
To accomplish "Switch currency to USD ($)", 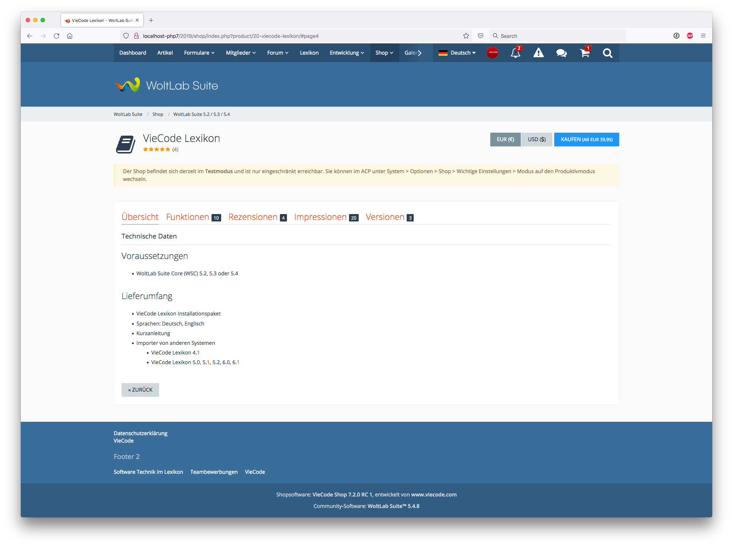I will tap(536, 139).
